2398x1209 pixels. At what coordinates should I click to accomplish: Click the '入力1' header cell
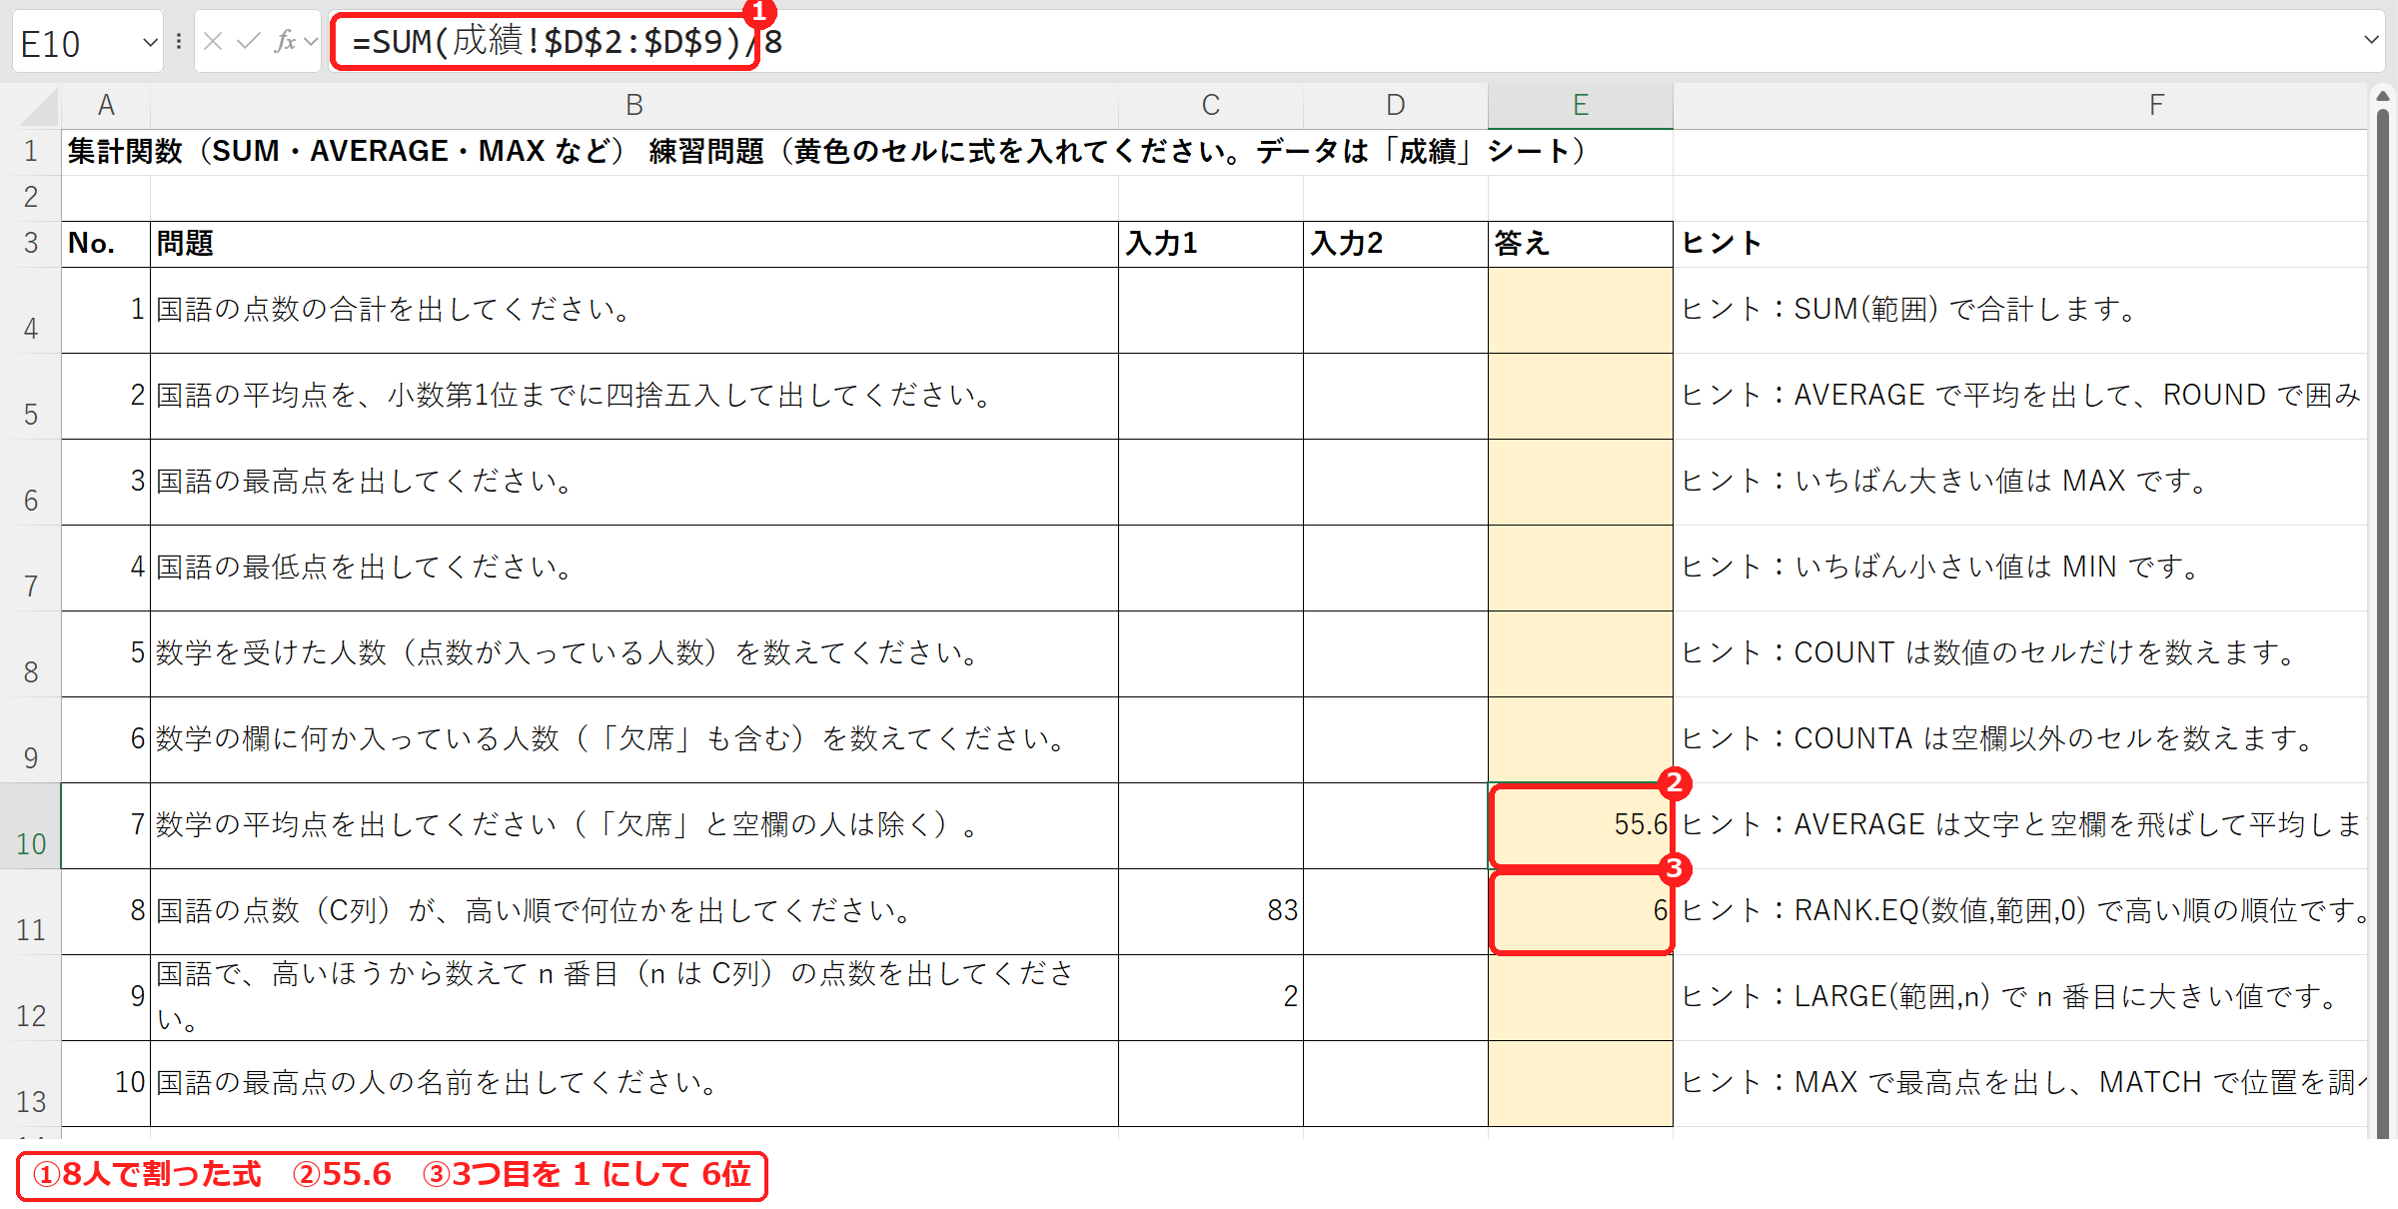[1211, 244]
